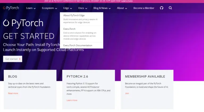Expand the About dropdown menu
This screenshot has height=112, width=204.
pyautogui.click(x=122, y=8)
